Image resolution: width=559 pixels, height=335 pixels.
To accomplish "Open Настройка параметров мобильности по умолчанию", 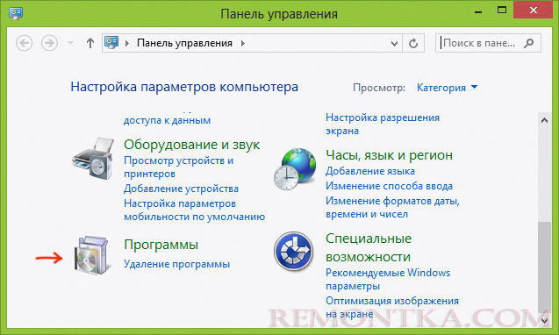I will [194, 210].
